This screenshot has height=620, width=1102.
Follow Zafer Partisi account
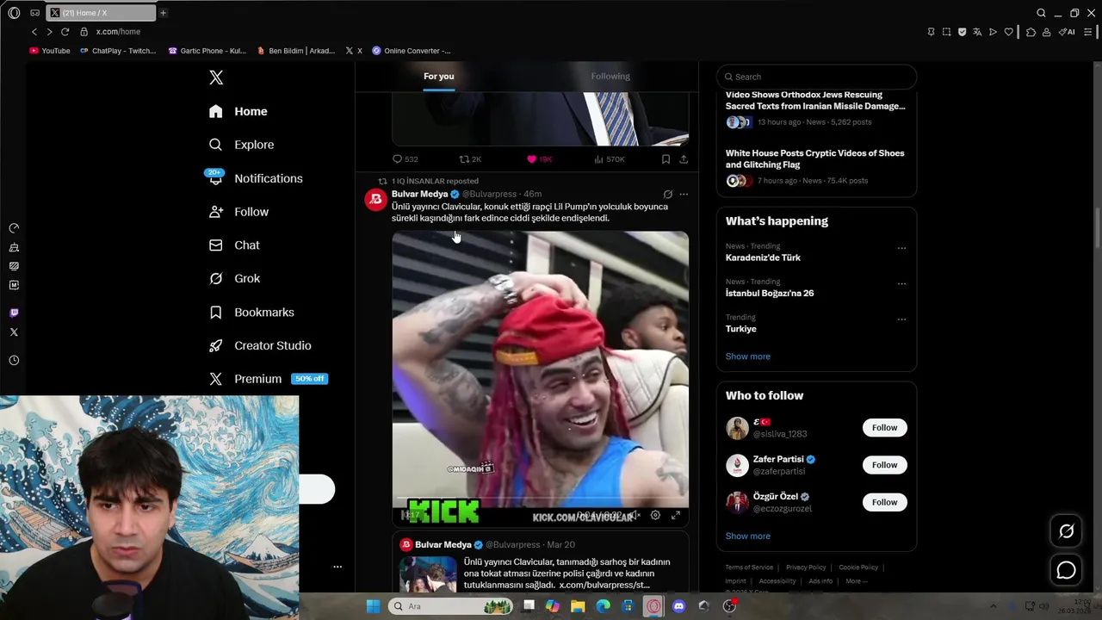[x=884, y=465]
